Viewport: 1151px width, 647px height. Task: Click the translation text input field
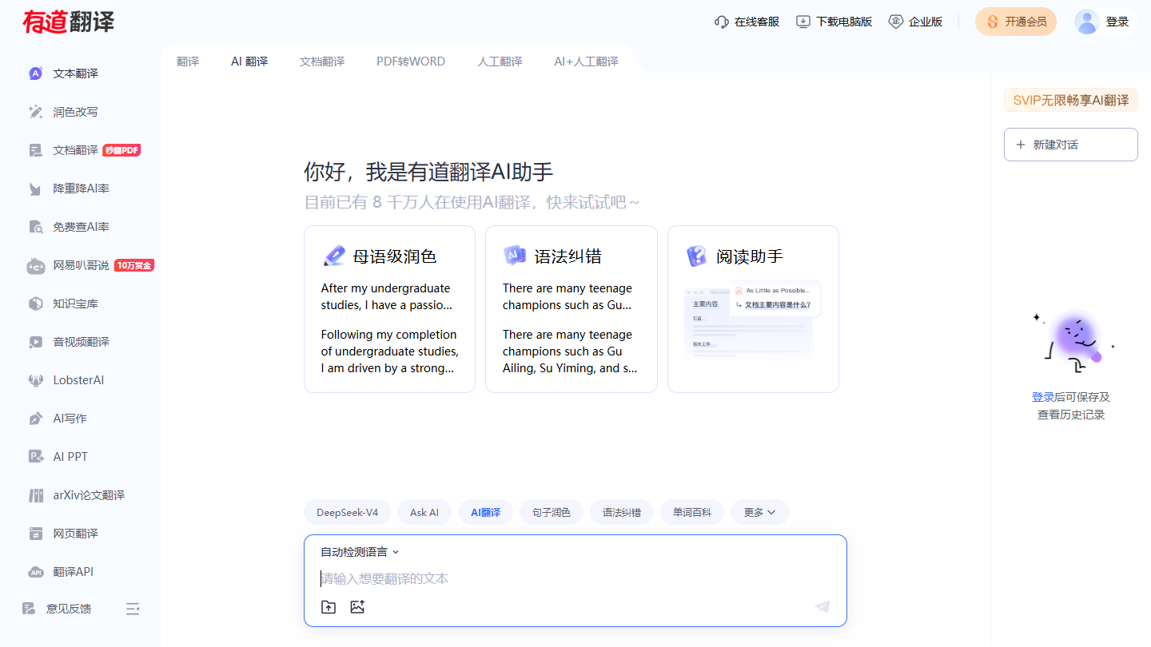coord(575,578)
